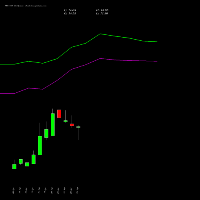Click the tall green candlestick above 16 Apr
Viewport: 200px width, 200px height.
40,146
